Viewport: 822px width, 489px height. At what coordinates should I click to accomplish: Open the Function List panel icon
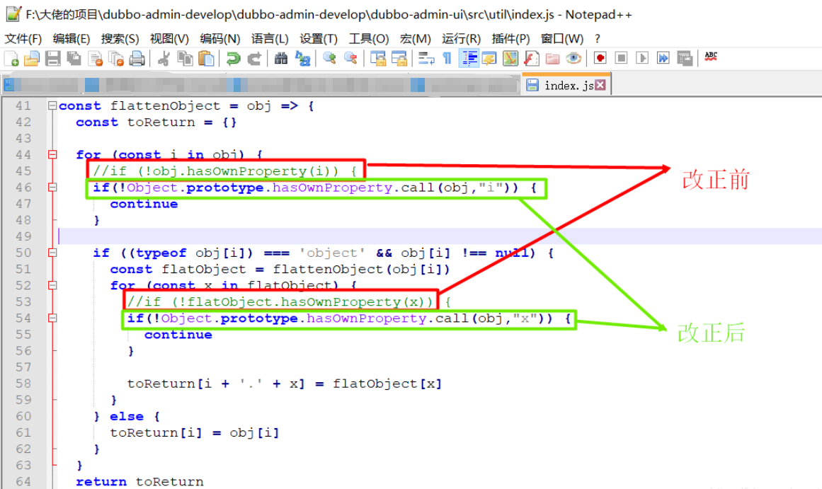[531, 58]
